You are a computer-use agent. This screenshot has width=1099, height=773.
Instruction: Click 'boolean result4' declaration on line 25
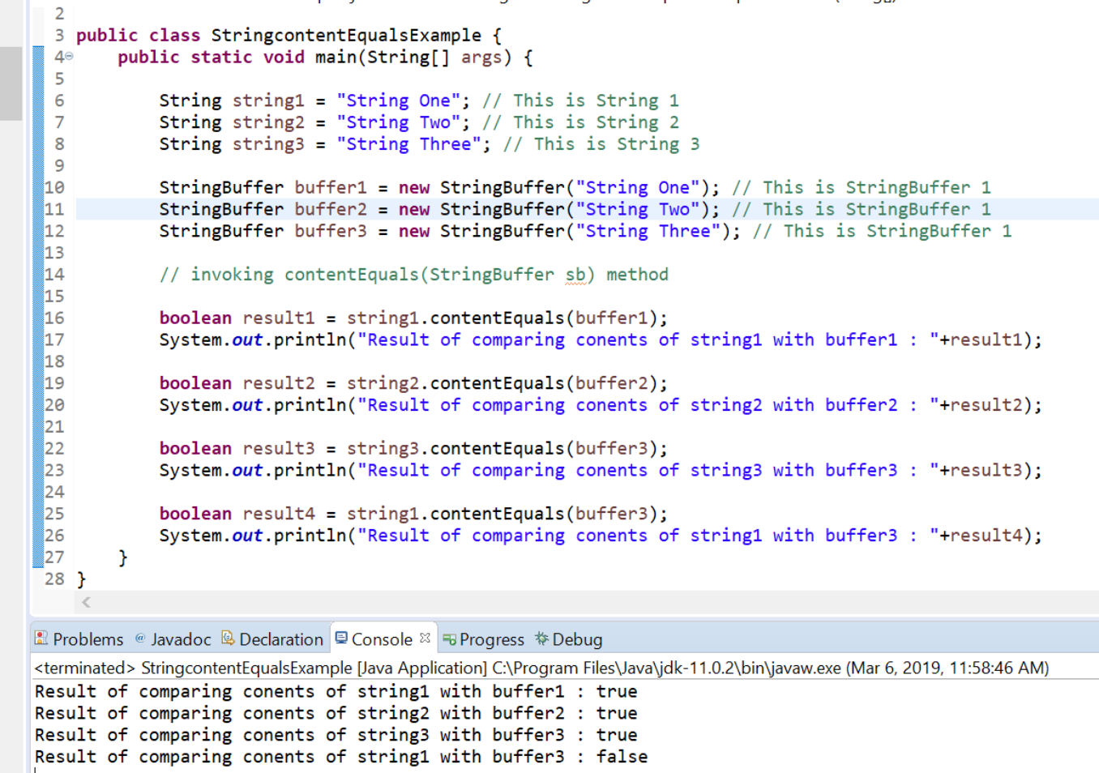237,514
